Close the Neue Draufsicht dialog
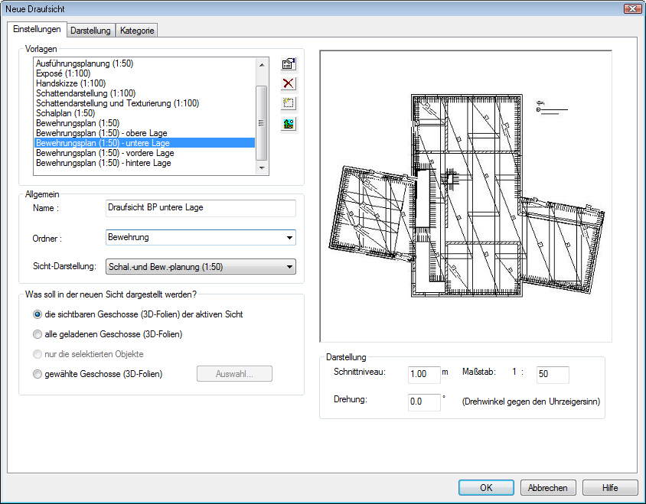Image resolution: width=646 pixels, height=504 pixels. pos(631,8)
